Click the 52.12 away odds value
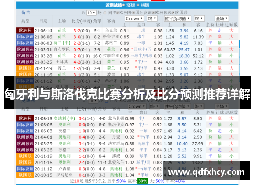The height and width of the screenshot is (185, 255). pyautogui.click(x=198, y=56)
